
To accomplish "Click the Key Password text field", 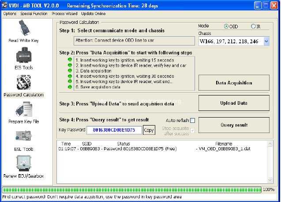I will click(114, 130).
